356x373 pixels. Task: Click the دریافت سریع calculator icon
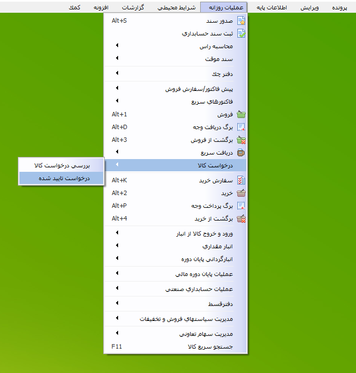pos(241,152)
